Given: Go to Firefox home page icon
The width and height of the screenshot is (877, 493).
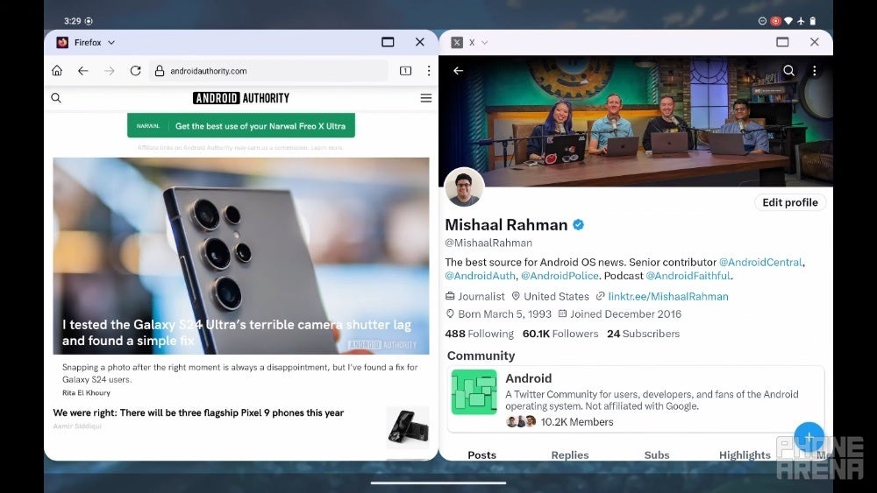Looking at the screenshot, I should (x=57, y=70).
